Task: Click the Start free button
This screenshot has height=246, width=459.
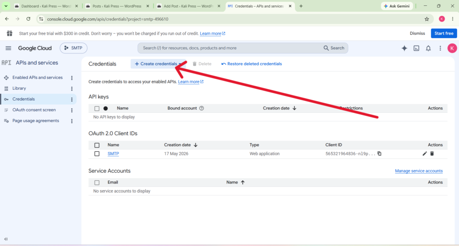Action: 444,33
